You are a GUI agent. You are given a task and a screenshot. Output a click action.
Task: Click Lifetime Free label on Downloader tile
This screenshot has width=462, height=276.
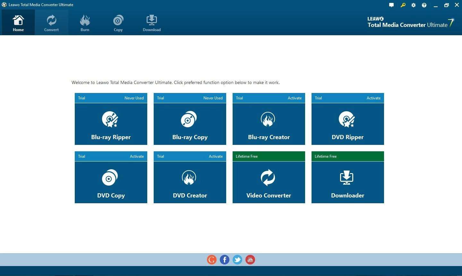click(x=326, y=156)
